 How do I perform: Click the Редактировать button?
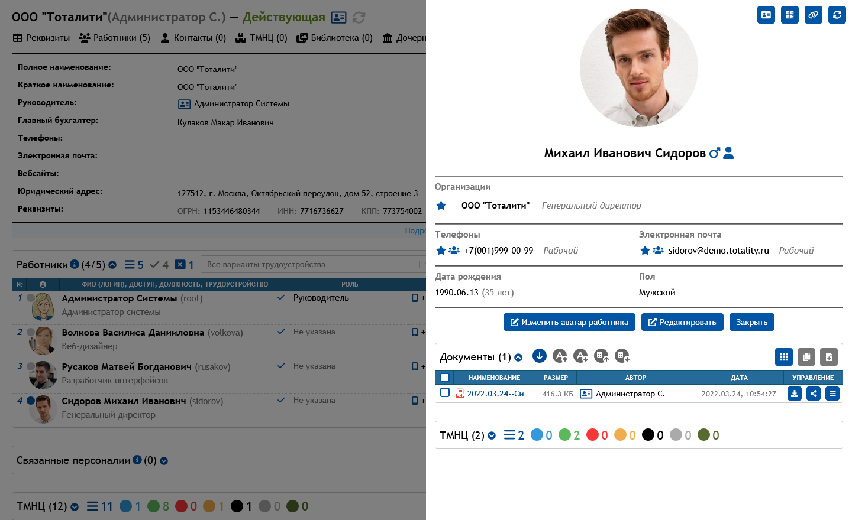click(682, 322)
